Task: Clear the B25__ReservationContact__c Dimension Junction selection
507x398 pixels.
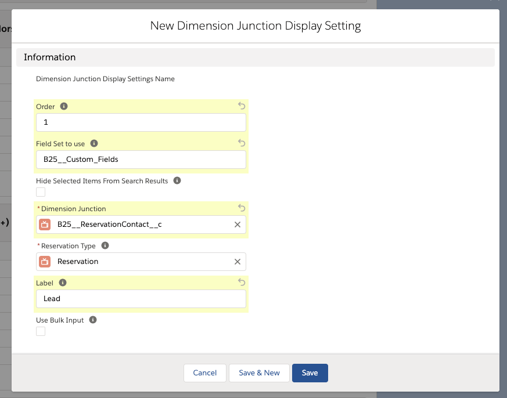Action: (237, 225)
